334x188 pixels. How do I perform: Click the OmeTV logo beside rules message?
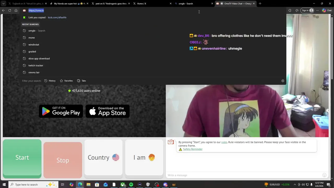[171, 142]
